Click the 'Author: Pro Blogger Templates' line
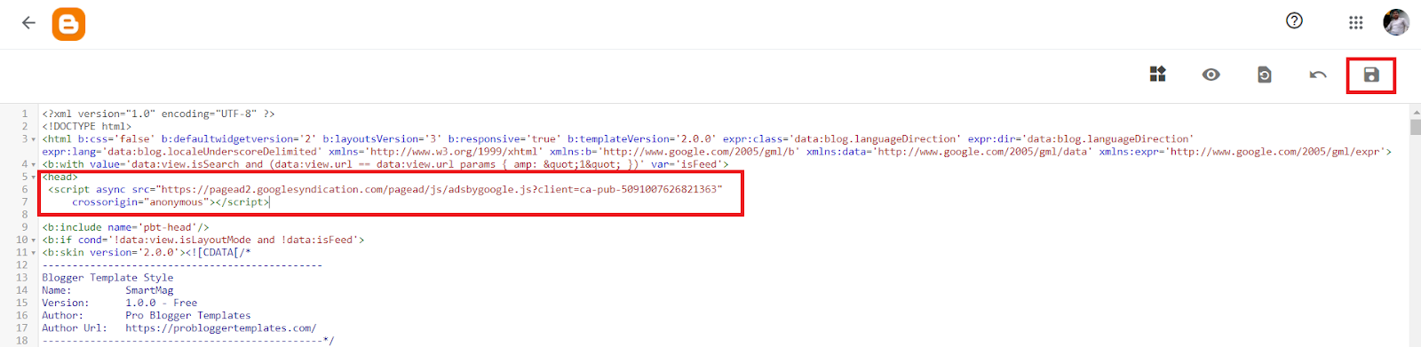1421x347 pixels. click(147, 315)
